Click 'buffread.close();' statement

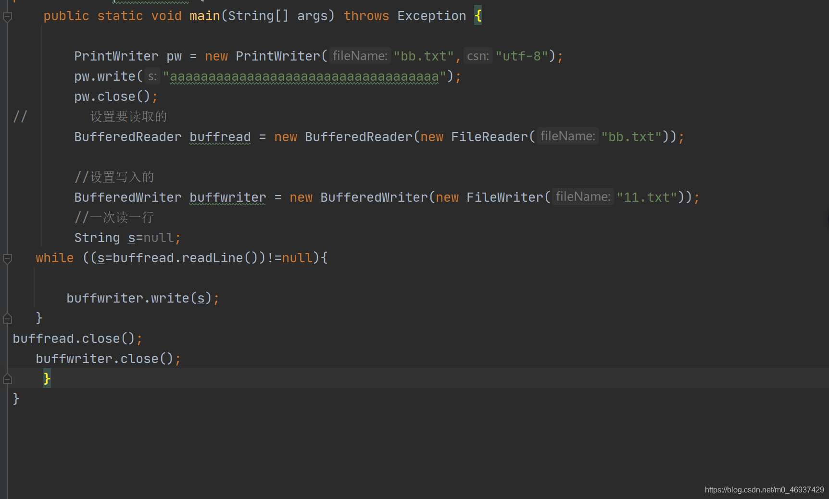click(x=77, y=339)
